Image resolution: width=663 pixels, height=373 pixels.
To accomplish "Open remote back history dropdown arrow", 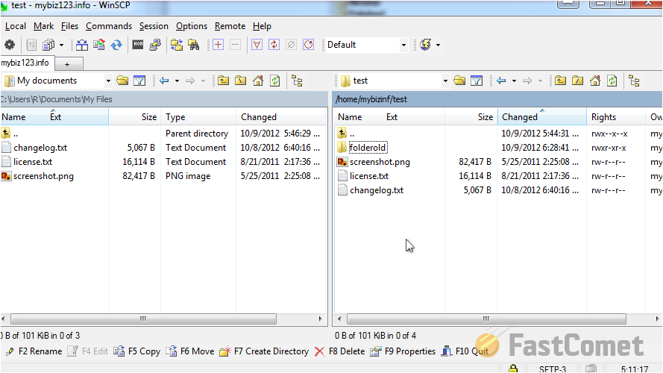I will pos(514,81).
